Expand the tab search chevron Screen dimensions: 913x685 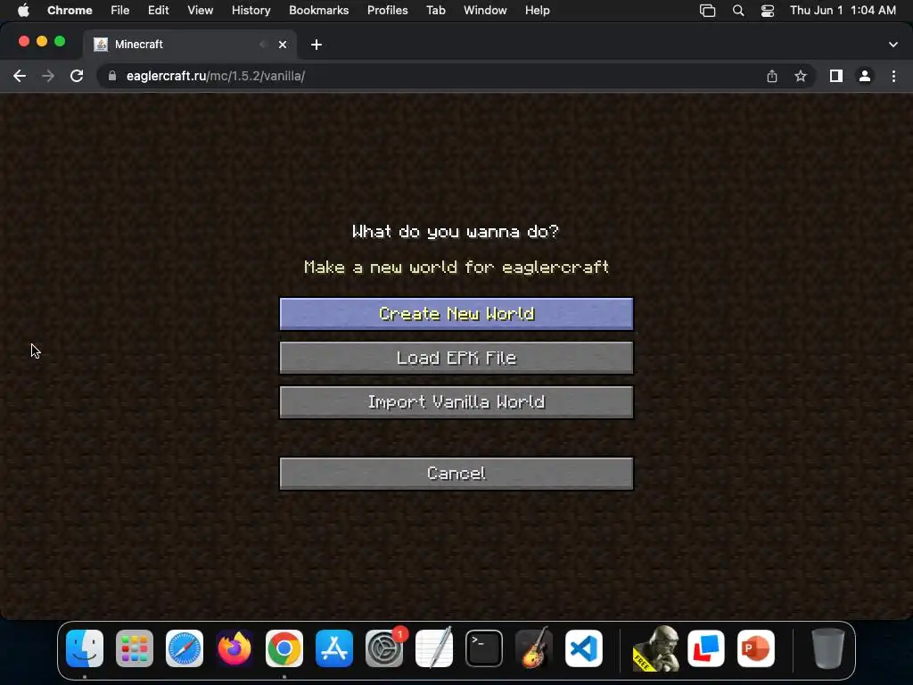[893, 45]
